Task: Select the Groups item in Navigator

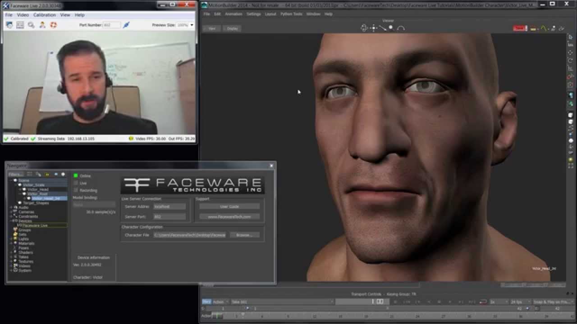Action: click(x=24, y=230)
